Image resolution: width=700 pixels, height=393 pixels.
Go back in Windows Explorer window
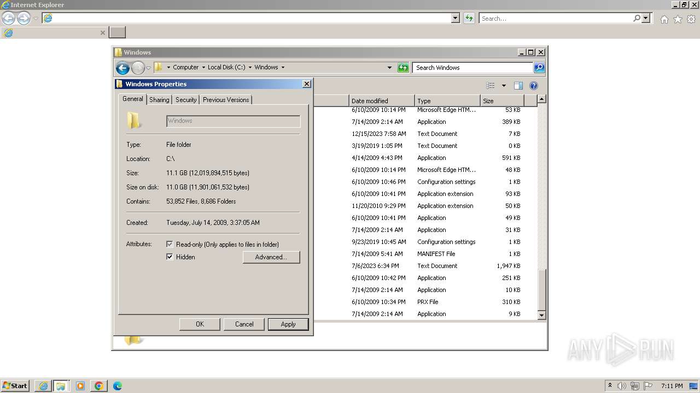(x=122, y=68)
